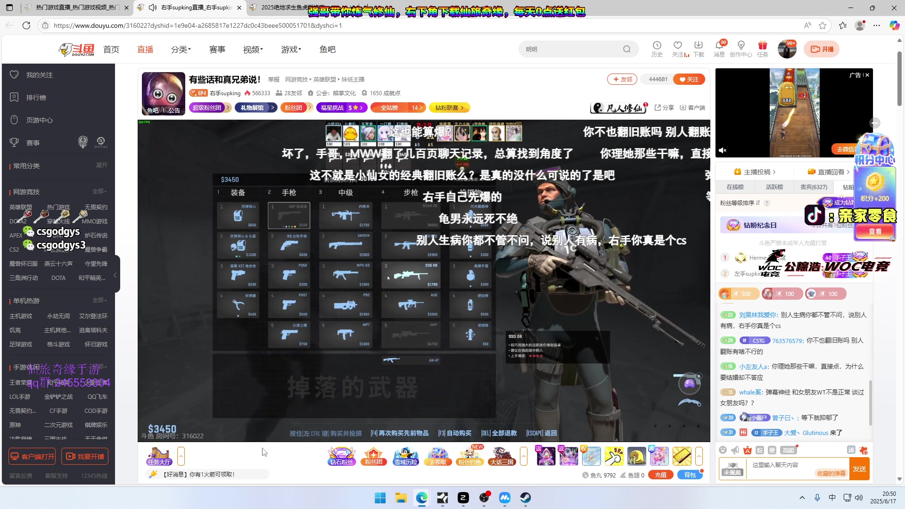
Task: Toggle the 滤 chat filter button
Action: (851, 450)
